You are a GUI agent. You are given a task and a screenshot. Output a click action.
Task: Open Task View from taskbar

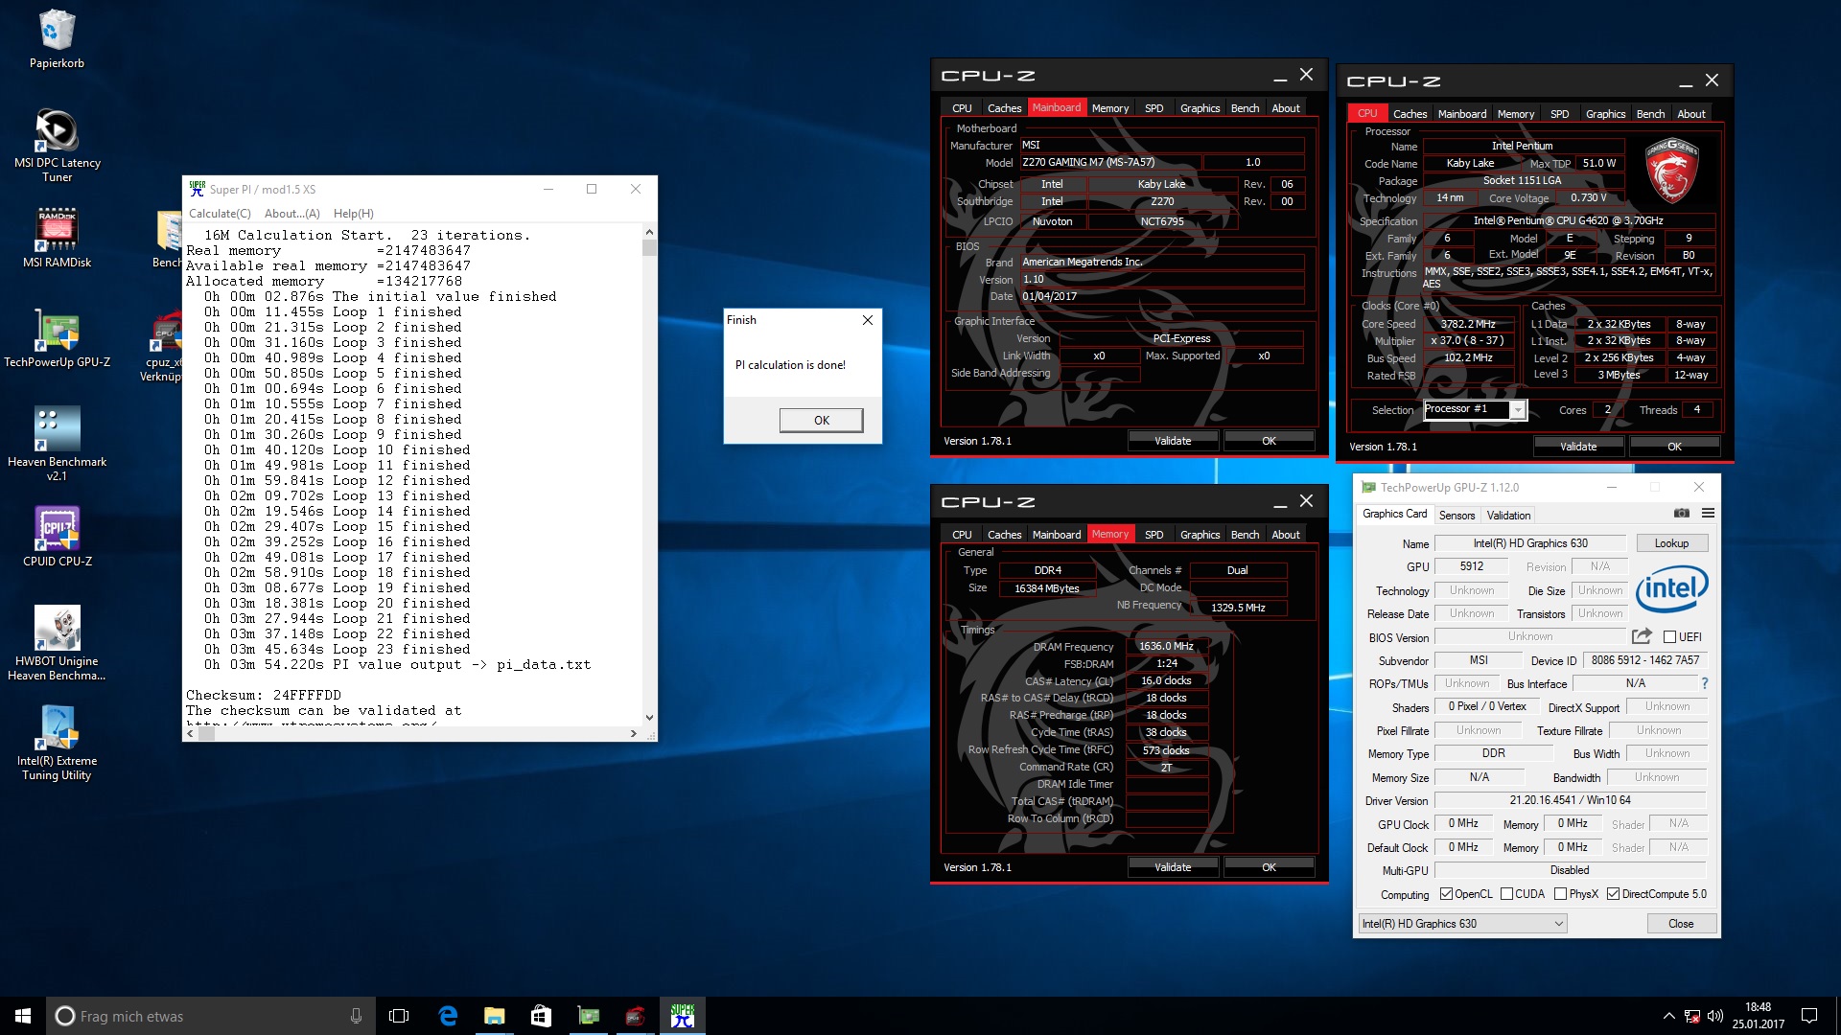coord(399,1016)
